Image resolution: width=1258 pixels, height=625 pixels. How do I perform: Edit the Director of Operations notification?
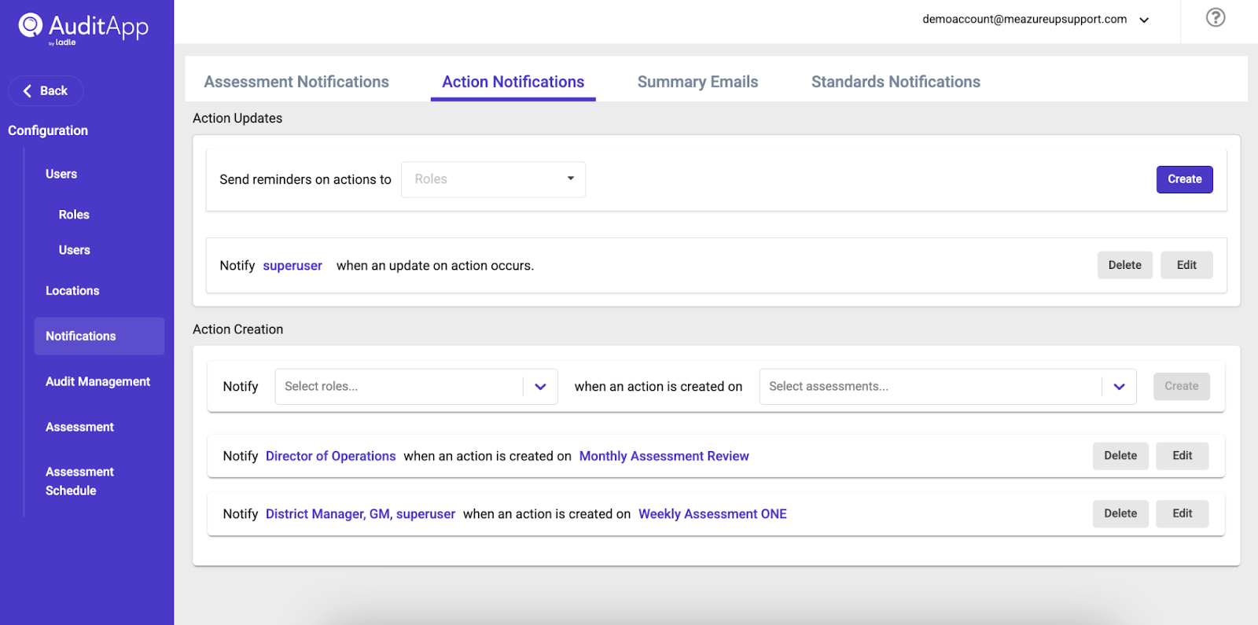click(1182, 456)
